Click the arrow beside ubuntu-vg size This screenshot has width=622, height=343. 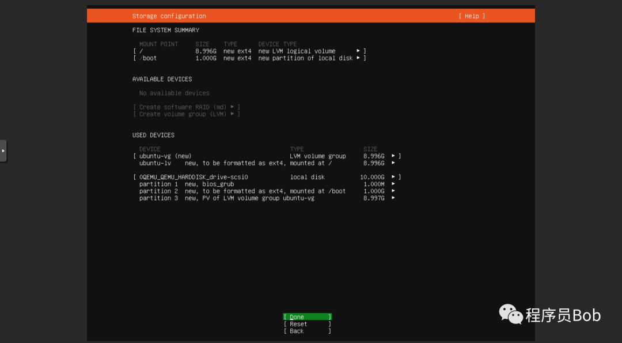click(393, 156)
